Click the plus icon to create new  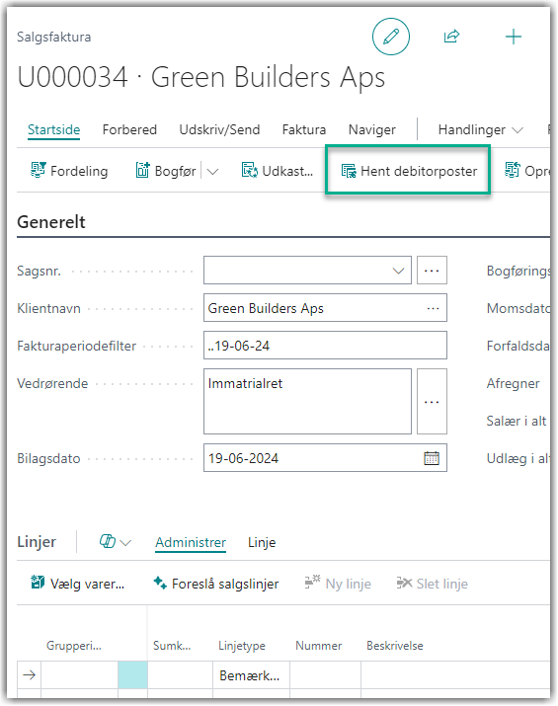click(x=513, y=37)
